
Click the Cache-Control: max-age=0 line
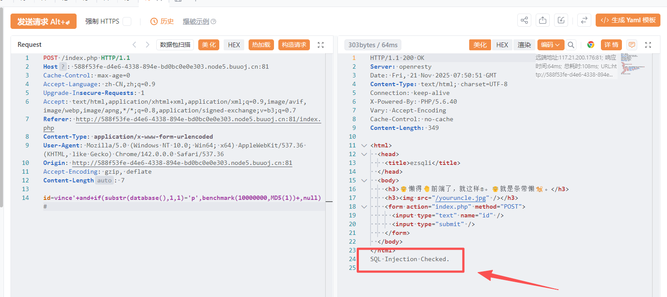click(x=87, y=76)
